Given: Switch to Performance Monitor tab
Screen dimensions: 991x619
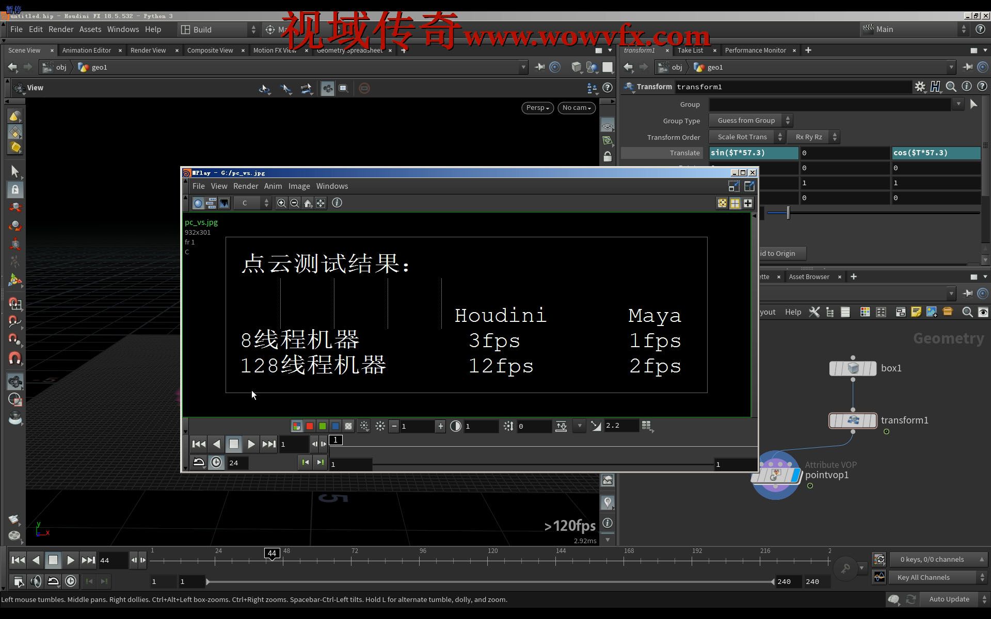Looking at the screenshot, I should [755, 50].
